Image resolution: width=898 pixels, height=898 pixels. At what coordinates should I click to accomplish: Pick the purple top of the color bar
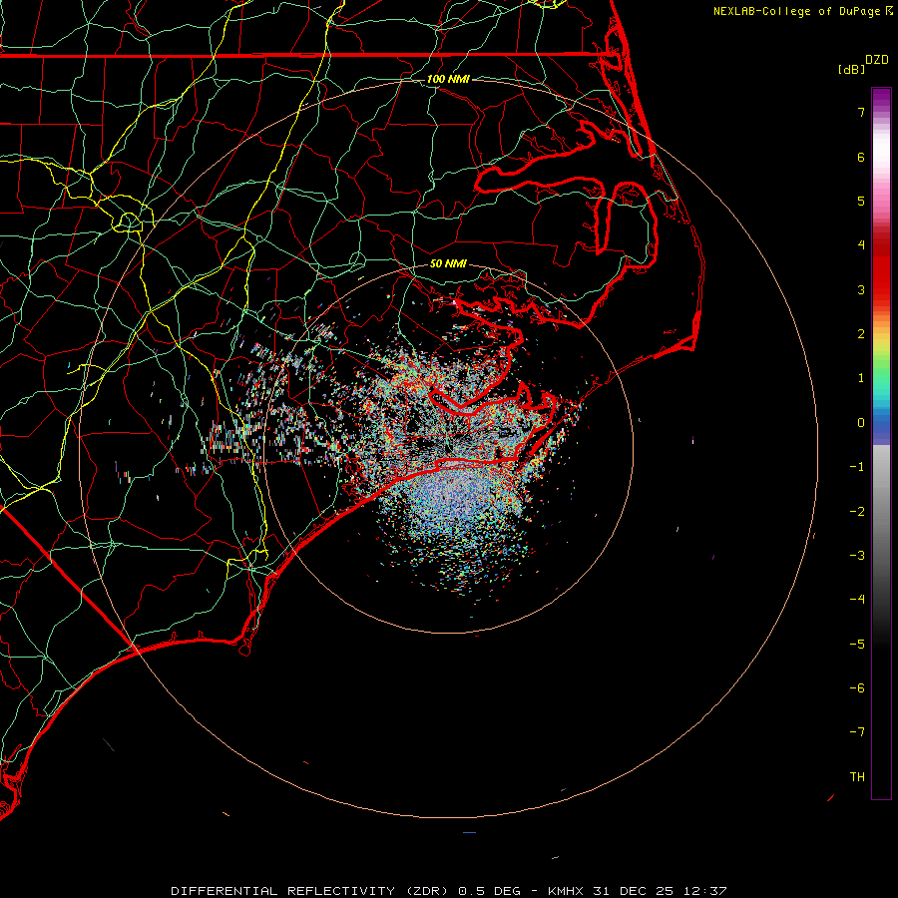coord(881,96)
